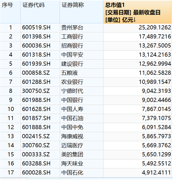This screenshot has height=181, width=173.
Task: Select row number 17
Action: (x=10, y=173)
